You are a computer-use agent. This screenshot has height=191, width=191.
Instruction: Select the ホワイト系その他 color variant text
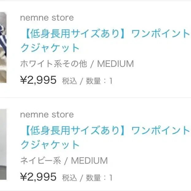[x=53, y=64]
